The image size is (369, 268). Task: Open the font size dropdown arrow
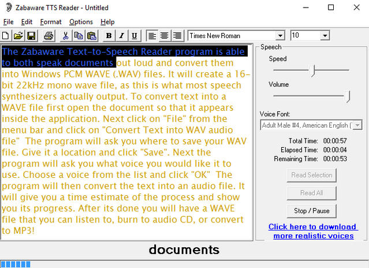coord(325,36)
